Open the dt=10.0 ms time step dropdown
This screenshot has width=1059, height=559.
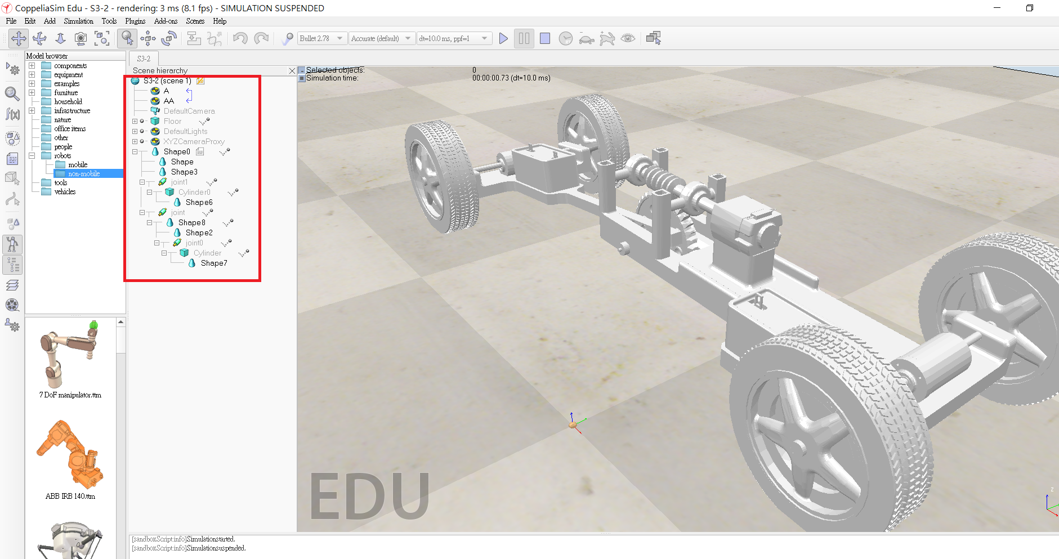454,38
